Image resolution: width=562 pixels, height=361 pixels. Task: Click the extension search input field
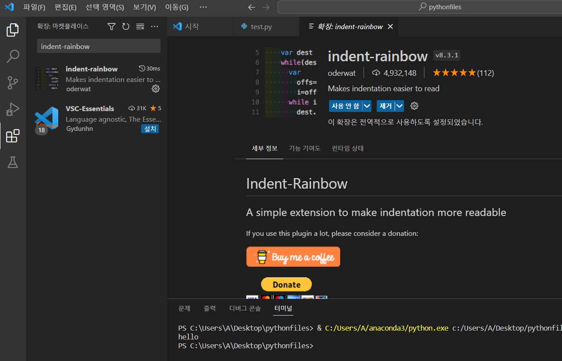click(x=98, y=46)
